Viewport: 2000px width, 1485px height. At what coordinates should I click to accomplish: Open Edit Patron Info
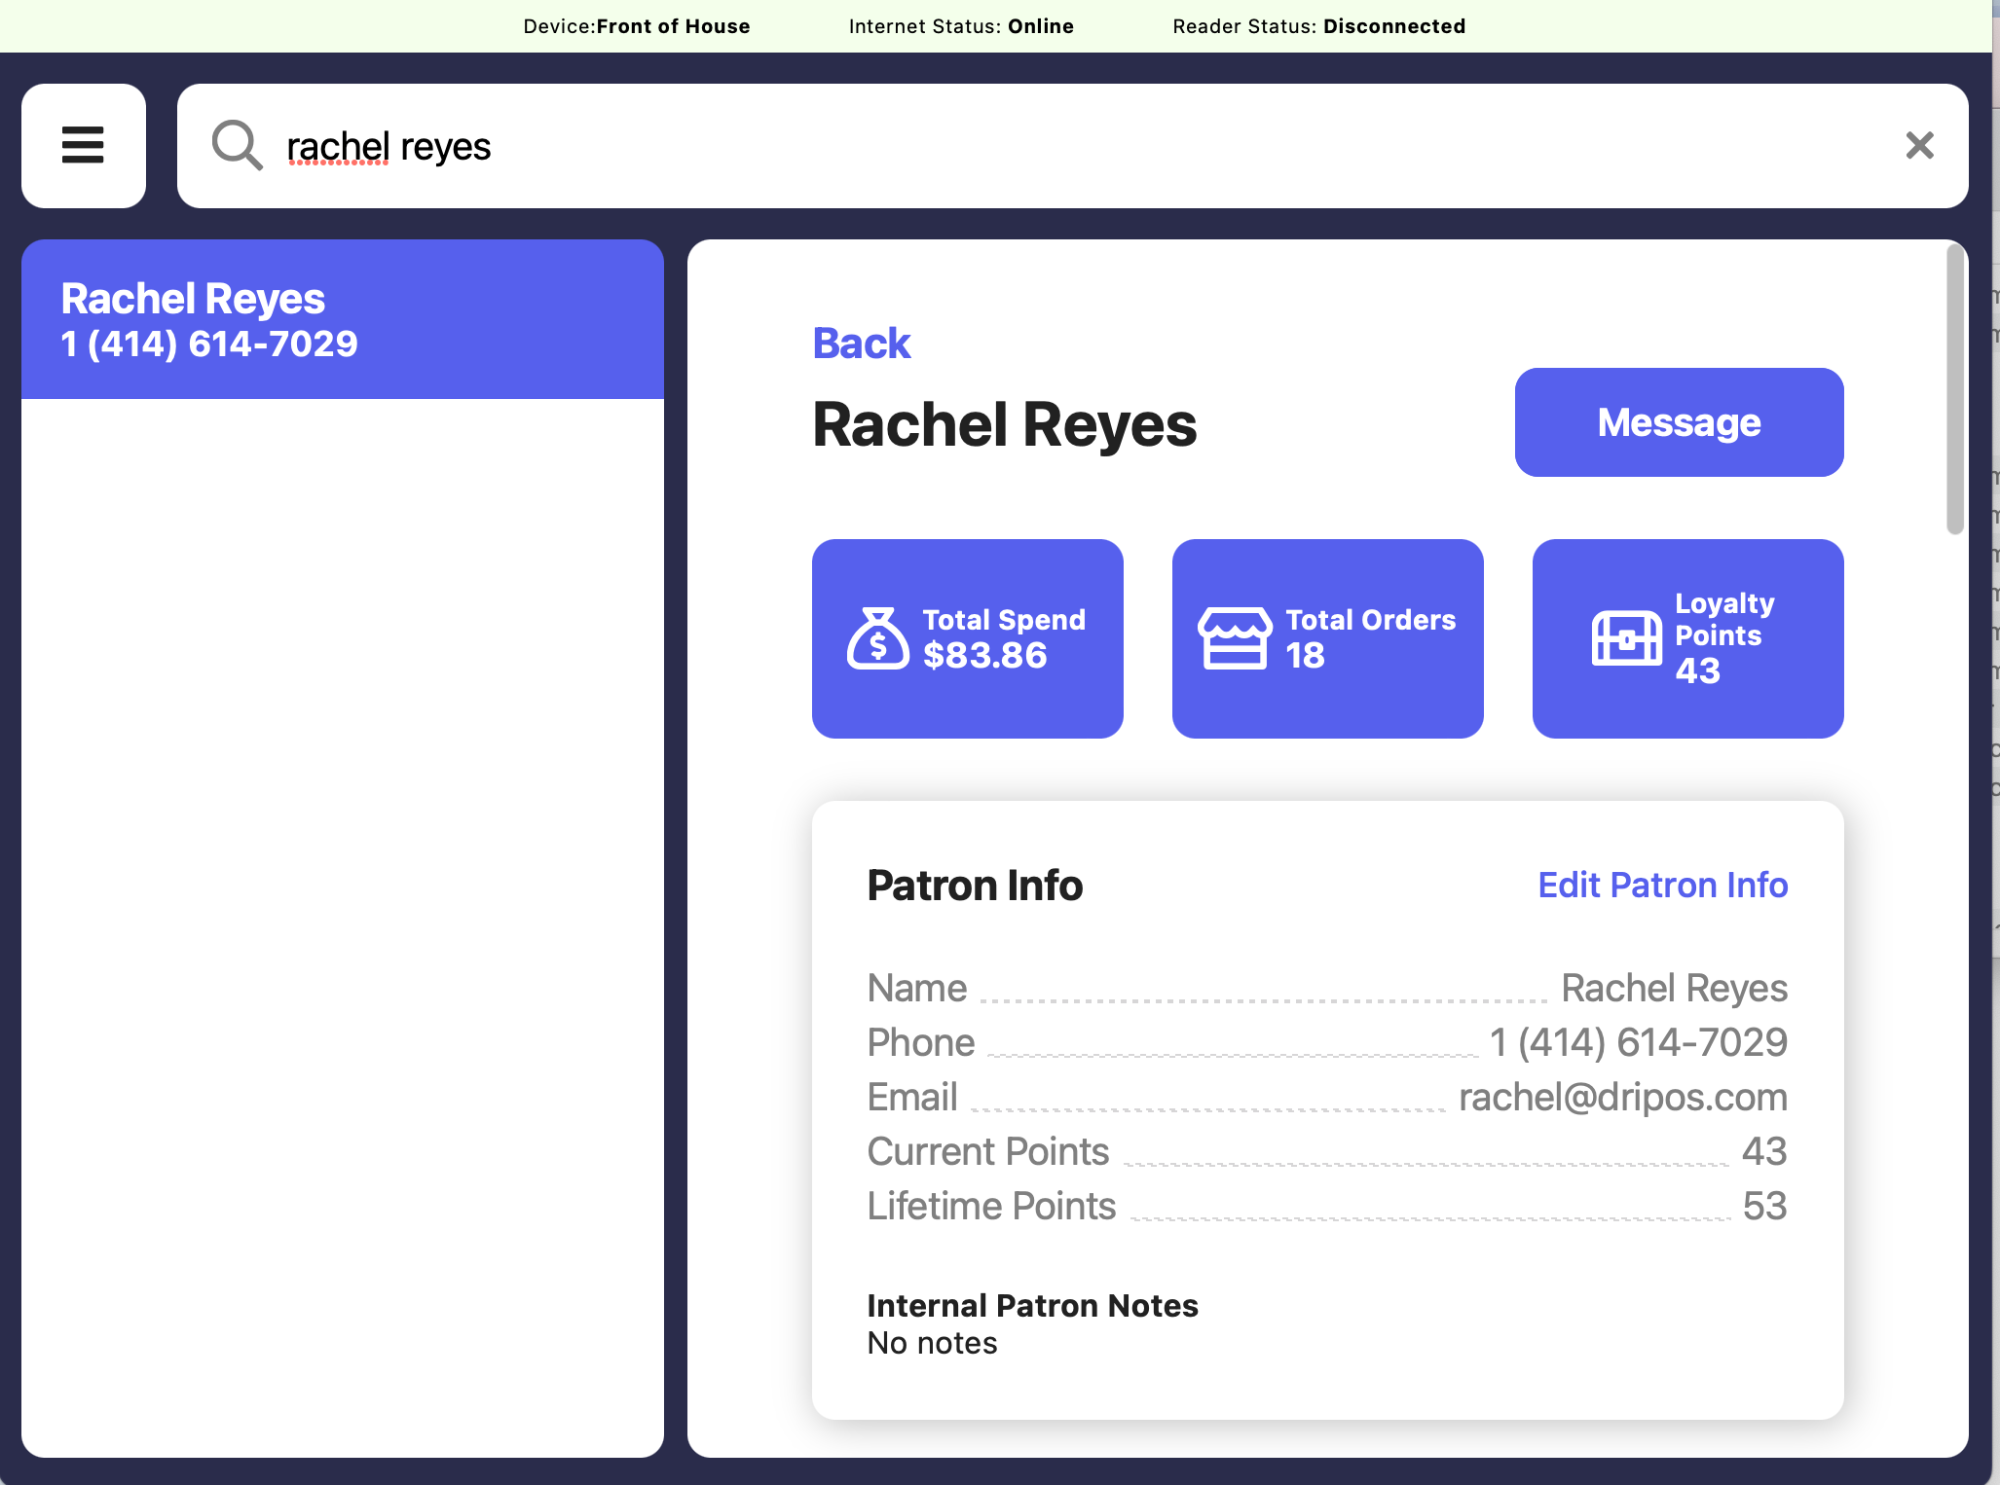(1662, 886)
